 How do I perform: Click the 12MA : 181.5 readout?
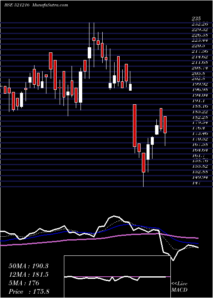[29, 275]
